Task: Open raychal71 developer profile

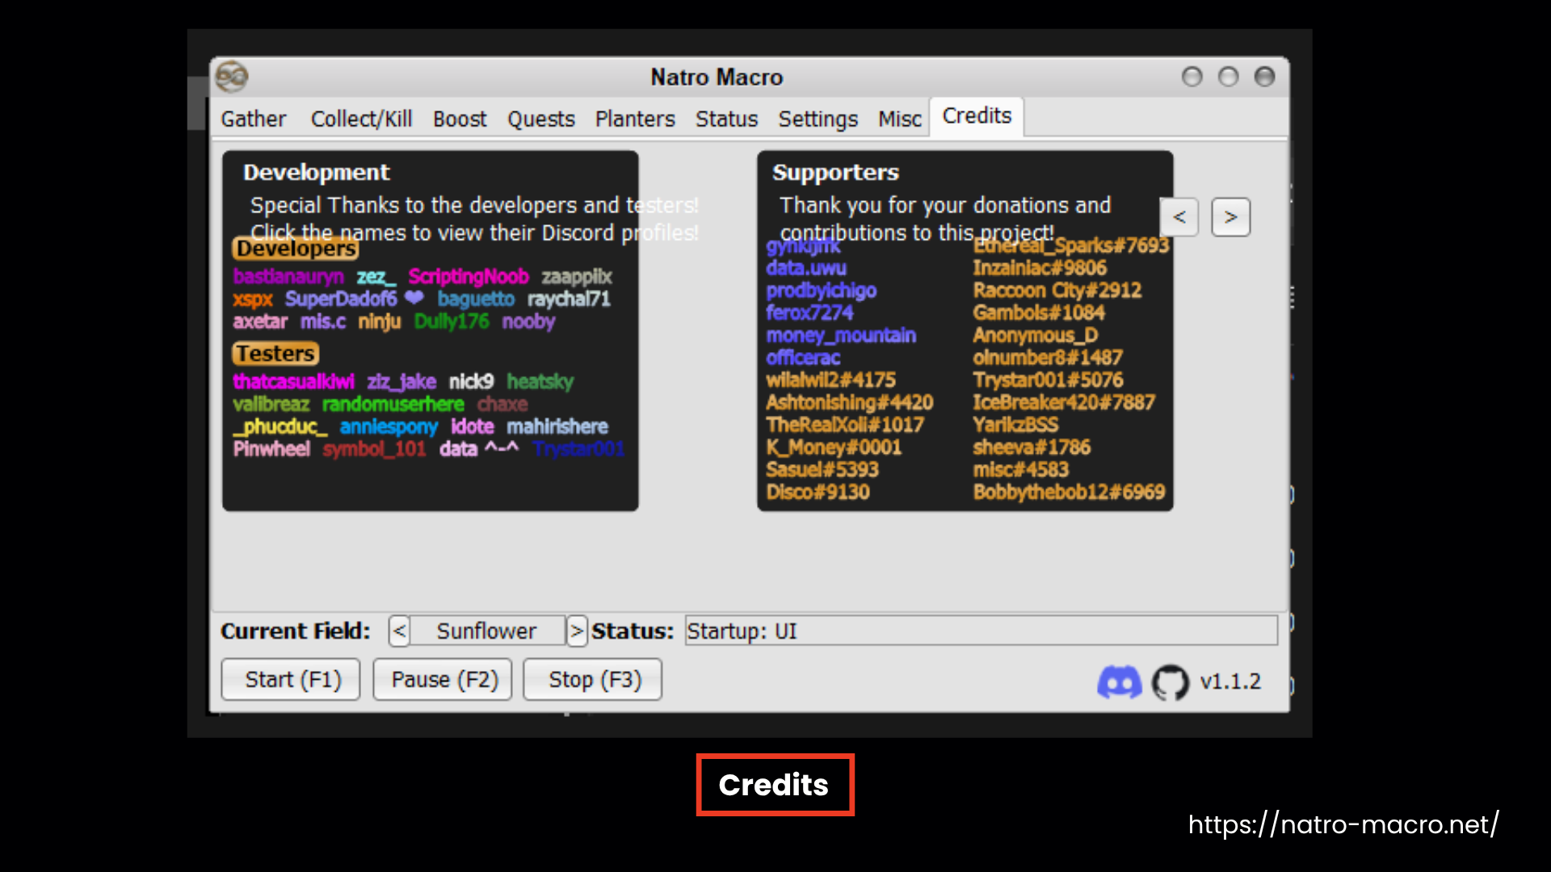Action: click(x=569, y=299)
